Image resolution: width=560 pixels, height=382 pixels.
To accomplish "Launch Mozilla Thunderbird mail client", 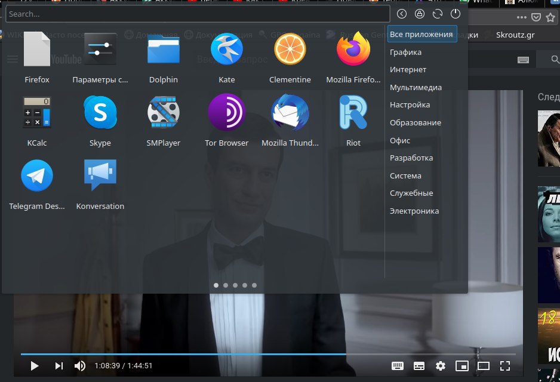I will click(x=290, y=112).
